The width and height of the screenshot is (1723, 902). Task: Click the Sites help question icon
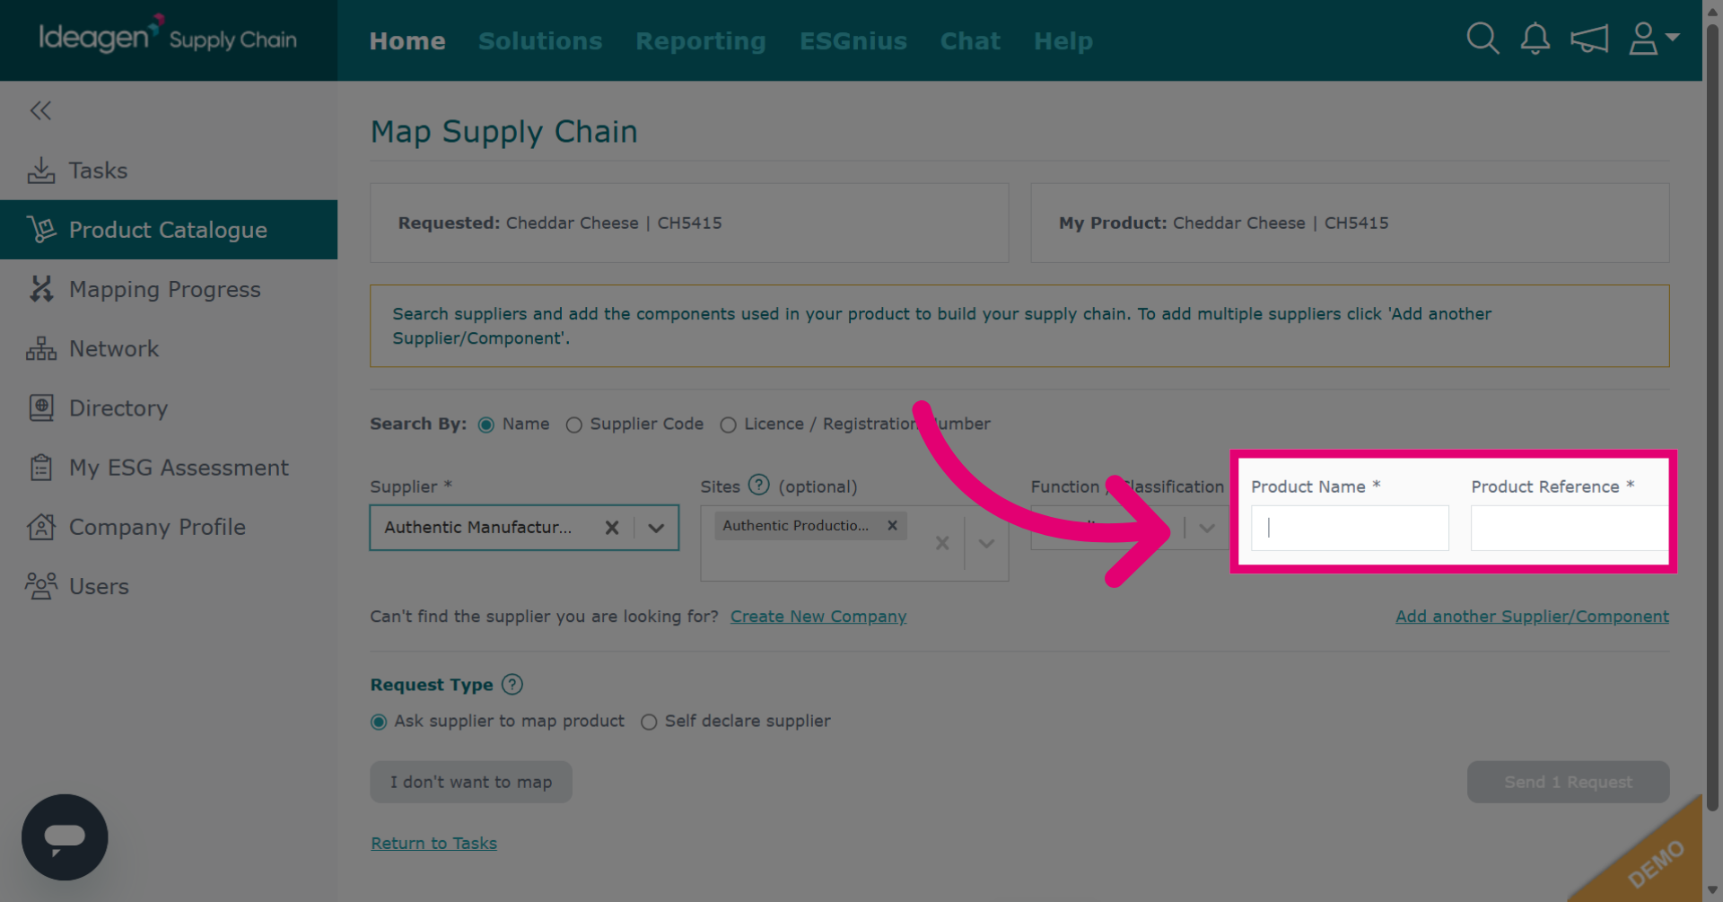759,485
